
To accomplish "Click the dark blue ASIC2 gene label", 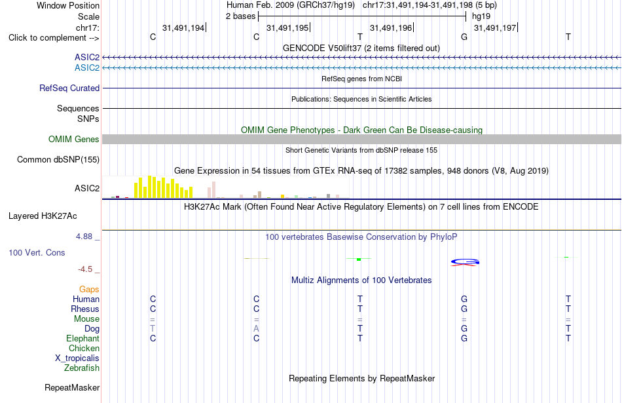I will (87, 58).
